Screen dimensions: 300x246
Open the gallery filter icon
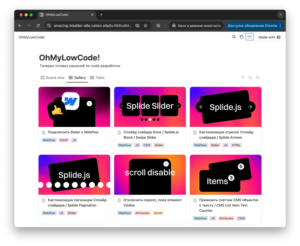coord(243,78)
